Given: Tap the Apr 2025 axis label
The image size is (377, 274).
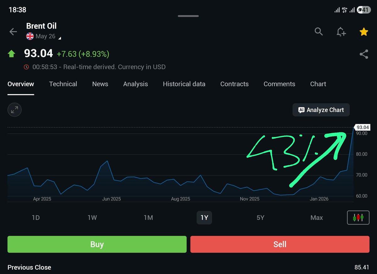Looking at the screenshot, I should click(x=42, y=199).
